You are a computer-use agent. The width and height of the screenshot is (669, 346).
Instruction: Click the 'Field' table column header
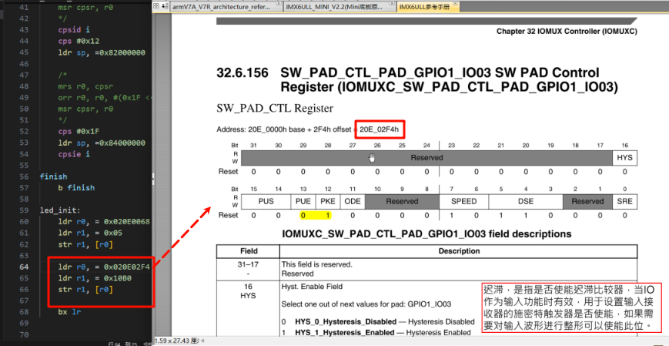[x=249, y=251]
